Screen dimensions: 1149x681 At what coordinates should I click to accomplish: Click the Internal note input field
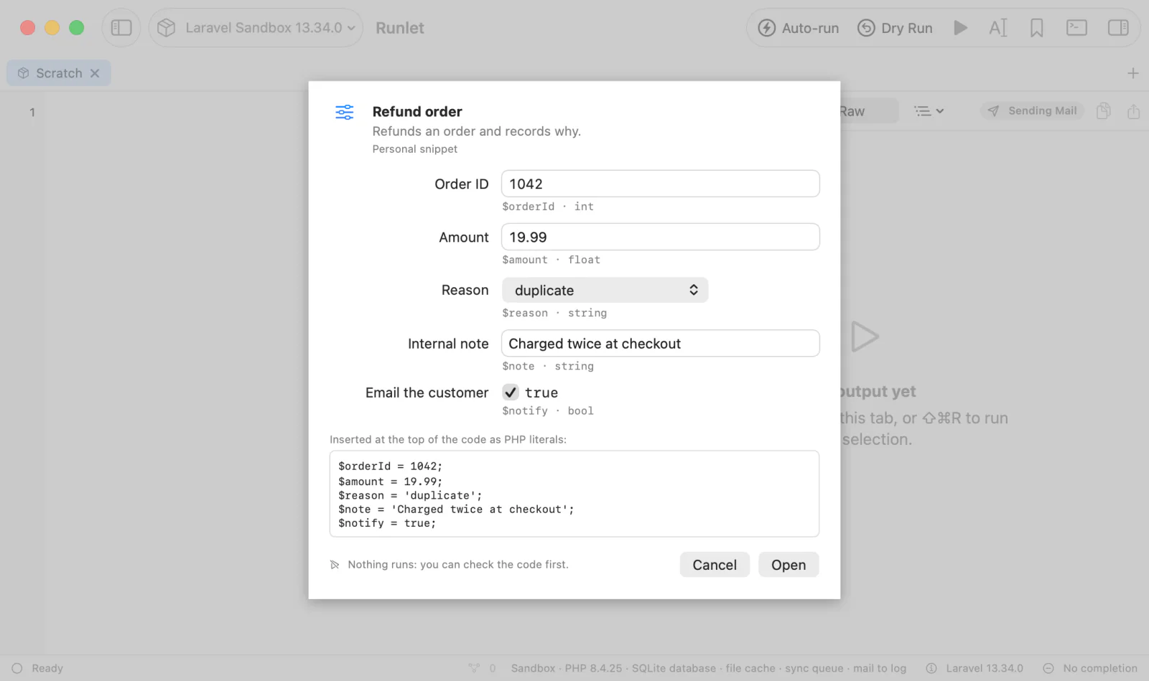pos(660,343)
